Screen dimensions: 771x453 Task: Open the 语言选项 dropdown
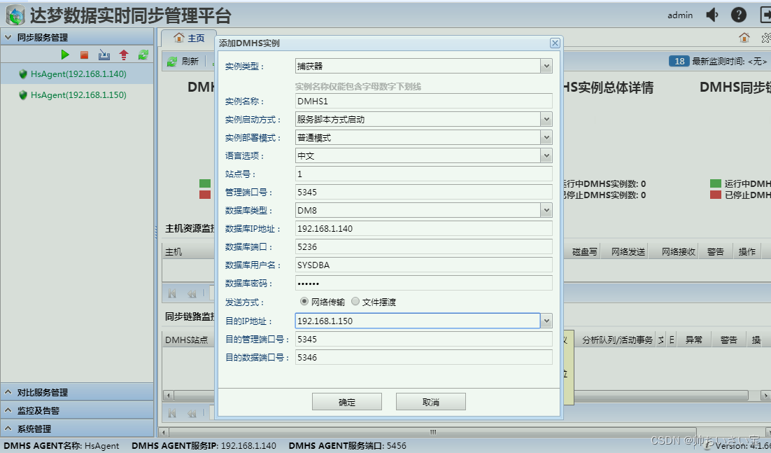[x=546, y=155]
